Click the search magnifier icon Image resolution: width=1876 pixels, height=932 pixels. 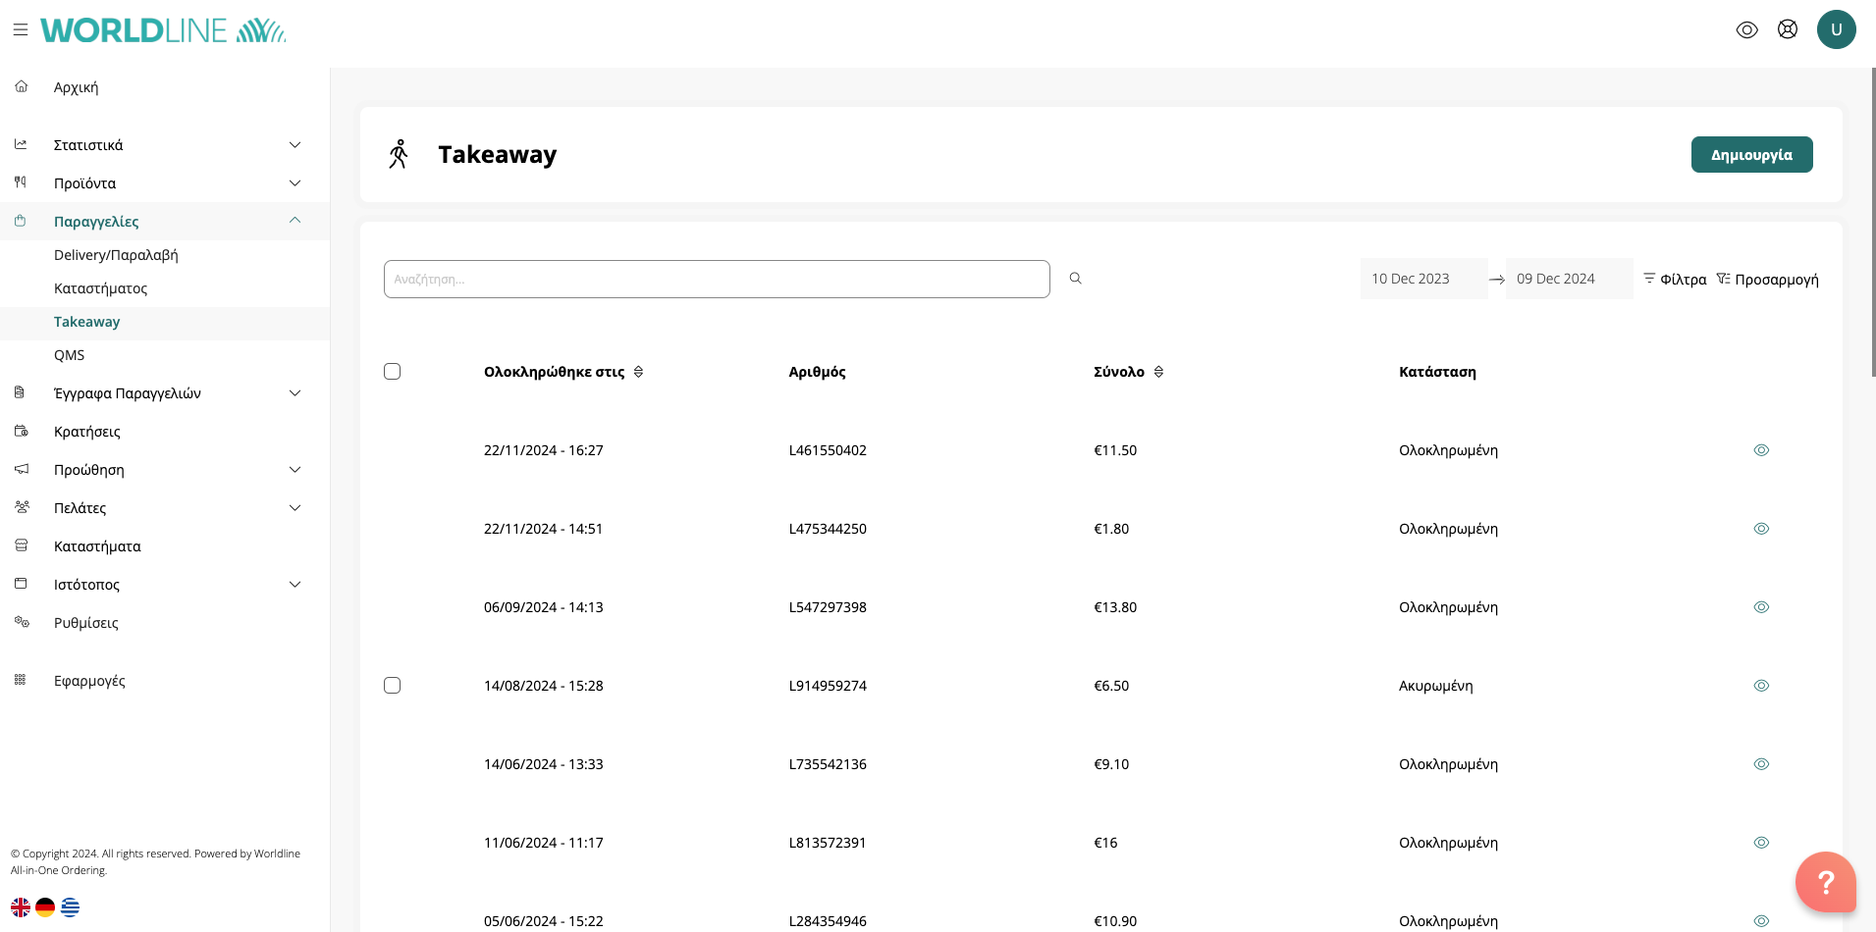coord(1075,279)
